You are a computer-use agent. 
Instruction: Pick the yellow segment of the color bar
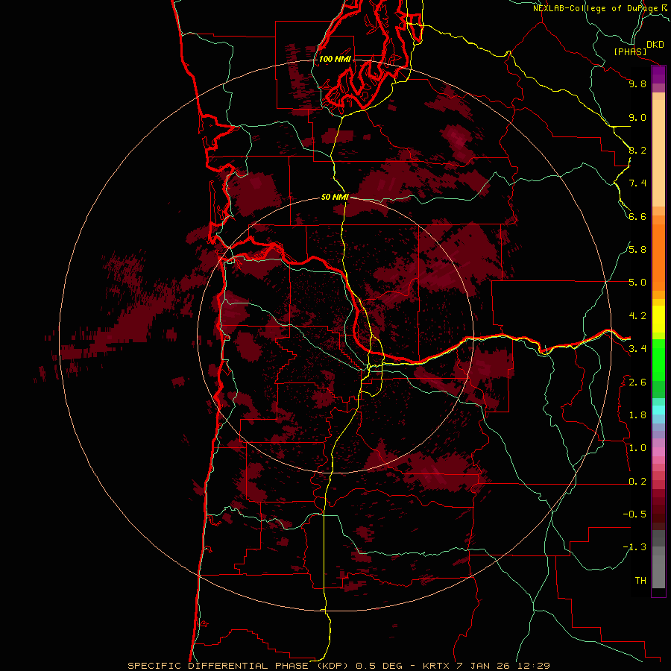click(658, 319)
